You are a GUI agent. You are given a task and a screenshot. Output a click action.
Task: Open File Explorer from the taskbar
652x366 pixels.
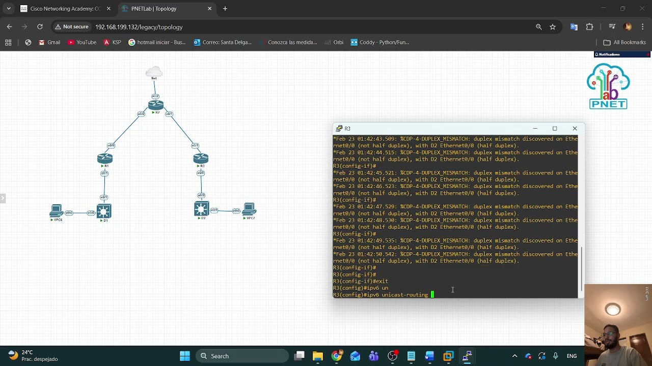(x=318, y=356)
